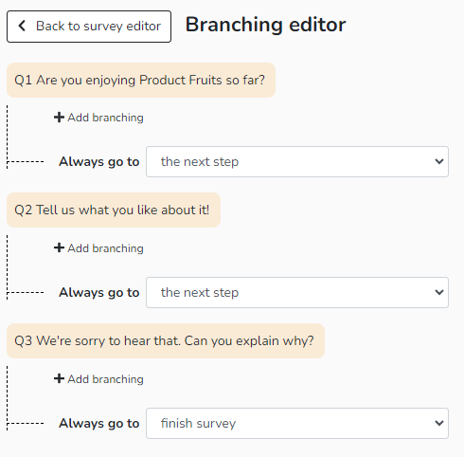
Task: Click the plus icon under question Q2
Action: [x=59, y=247]
